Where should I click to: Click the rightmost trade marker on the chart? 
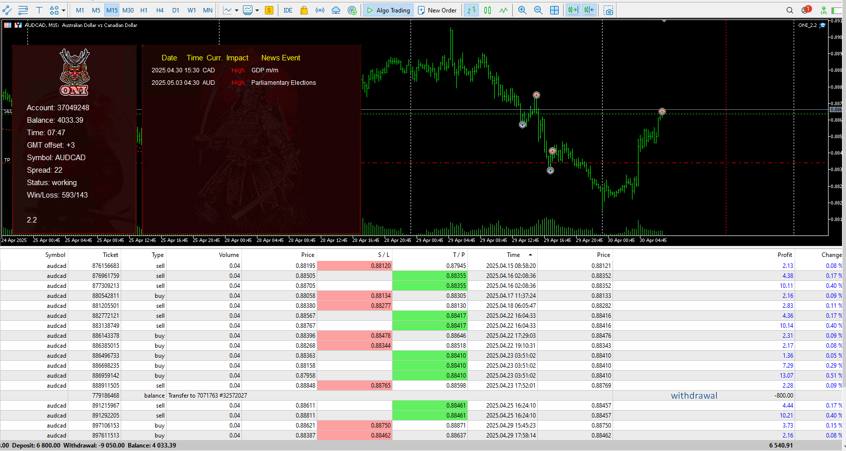click(662, 112)
